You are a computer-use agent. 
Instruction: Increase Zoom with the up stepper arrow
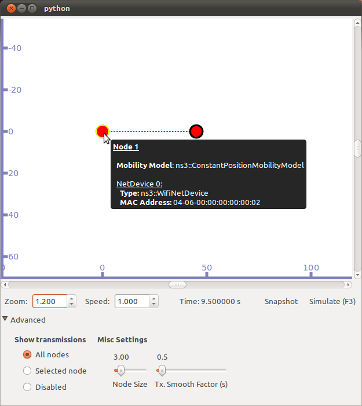[x=71, y=298]
